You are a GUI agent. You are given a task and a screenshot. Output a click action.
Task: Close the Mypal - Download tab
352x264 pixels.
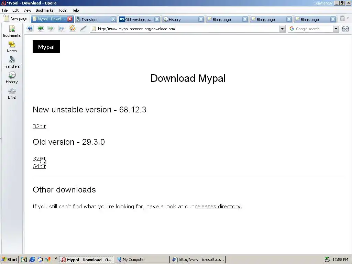click(x=70, y=19)
